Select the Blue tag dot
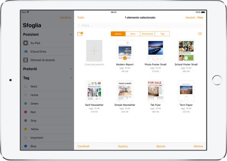Viewport: 227px width, 161px height. (x=26, y=146)
